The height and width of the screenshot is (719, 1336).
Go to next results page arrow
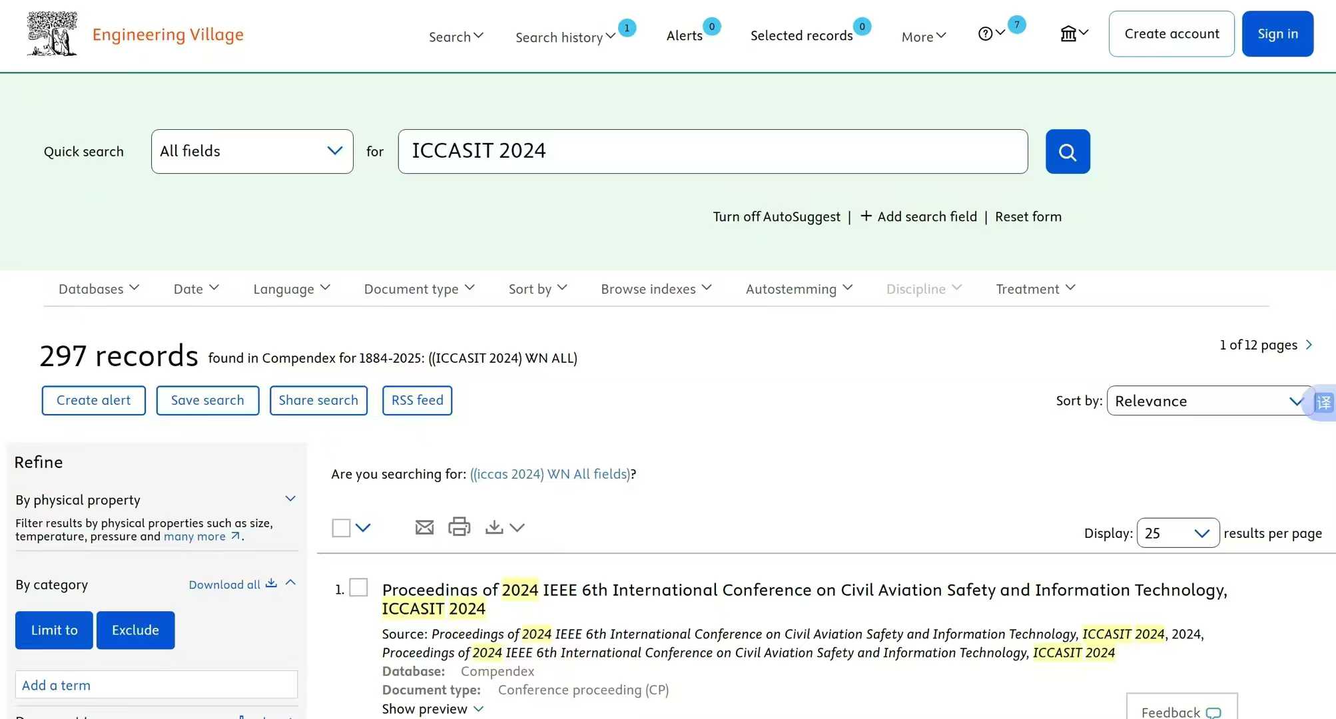(x=1309, y=345)
